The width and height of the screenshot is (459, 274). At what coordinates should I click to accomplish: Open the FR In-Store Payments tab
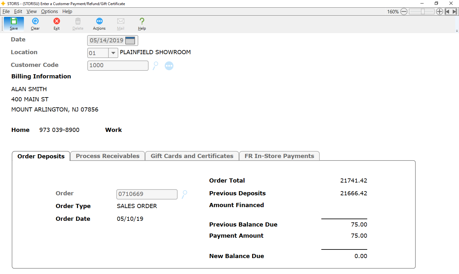279,156
